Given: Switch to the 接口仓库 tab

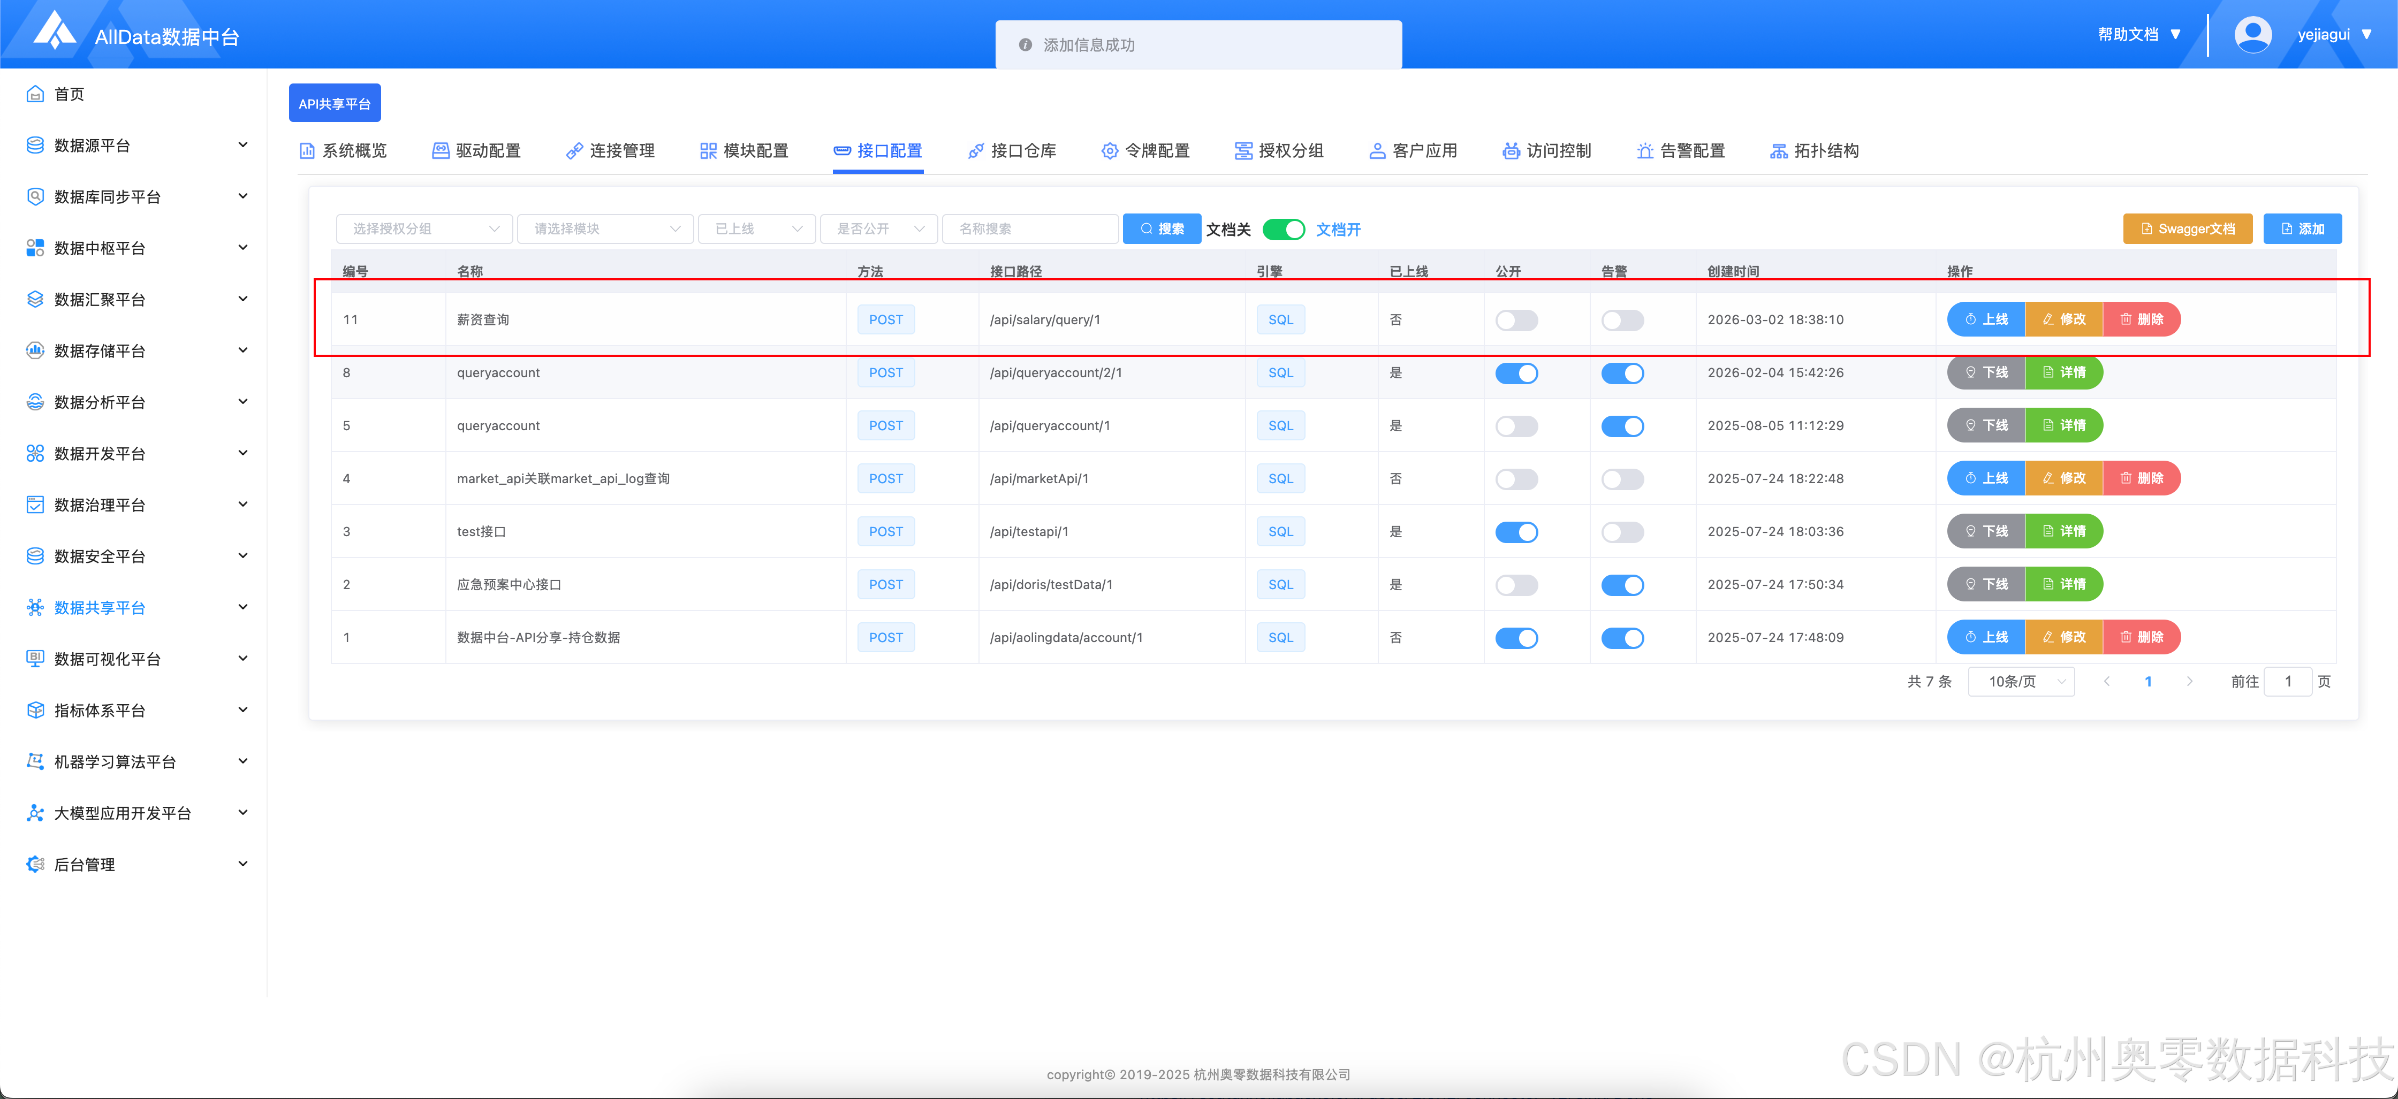Looking at the screenshot, I should click(x=1012, y=151).
